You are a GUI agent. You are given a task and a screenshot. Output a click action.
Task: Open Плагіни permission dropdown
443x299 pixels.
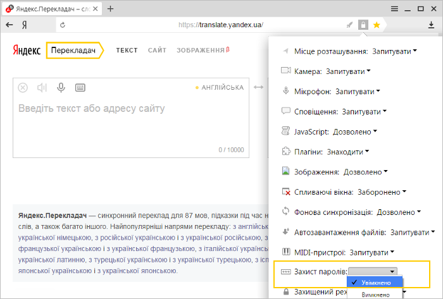click(x=348, y=152)
